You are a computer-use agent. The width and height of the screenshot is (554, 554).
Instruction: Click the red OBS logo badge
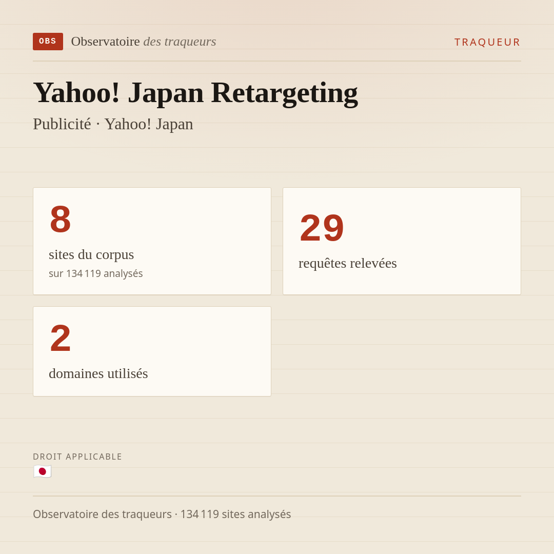click(48, 42)
